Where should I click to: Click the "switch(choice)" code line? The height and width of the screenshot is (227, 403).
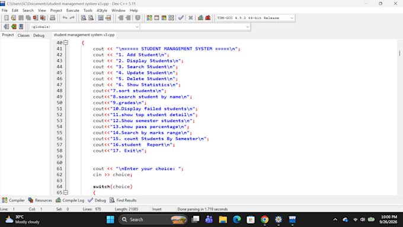(x=113, y=186)
